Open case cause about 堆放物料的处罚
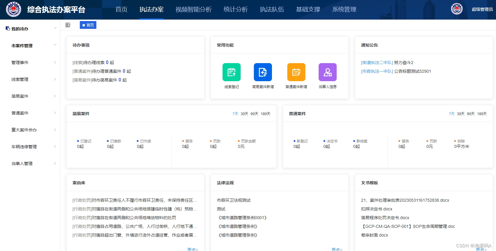 124,218
